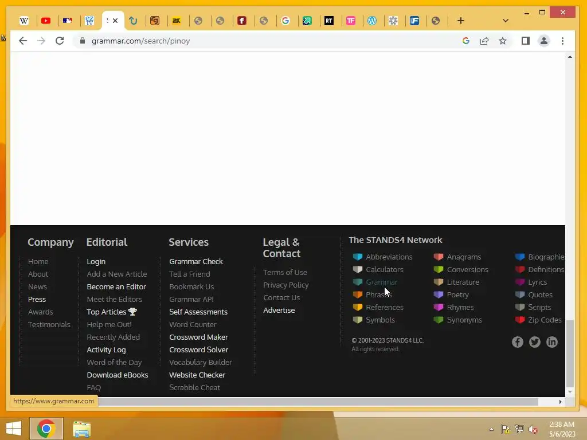Image resolution: width=587 pixels, height=440 pixels.
Task: Open Become an Editor link
Action: 116,287
